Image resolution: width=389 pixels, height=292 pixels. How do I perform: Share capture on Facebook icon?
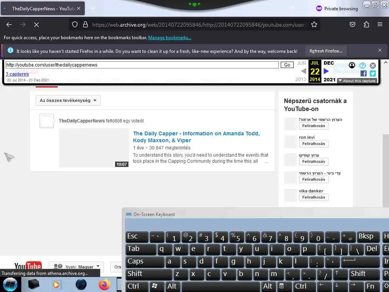[x=364, y=73]
